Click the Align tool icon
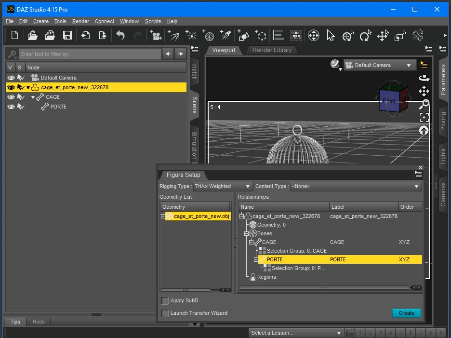 279,35
